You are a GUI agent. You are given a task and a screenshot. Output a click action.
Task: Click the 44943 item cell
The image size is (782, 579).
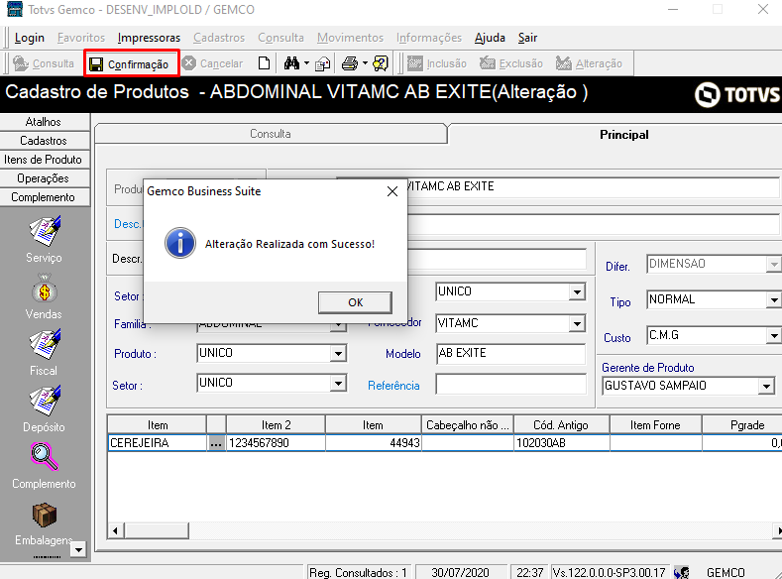(373, 443)
